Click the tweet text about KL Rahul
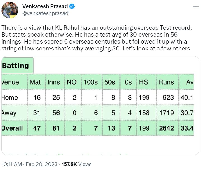This screenshot has width=203, height=171. tap(96, 38)
